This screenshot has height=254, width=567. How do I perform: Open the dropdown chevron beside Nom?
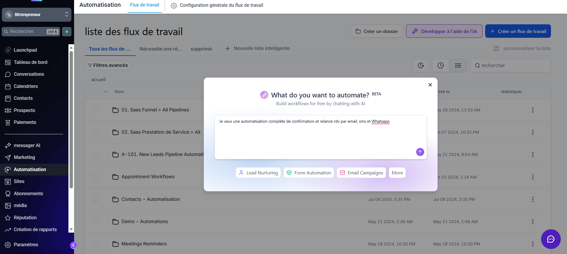[x=106, y=91]
